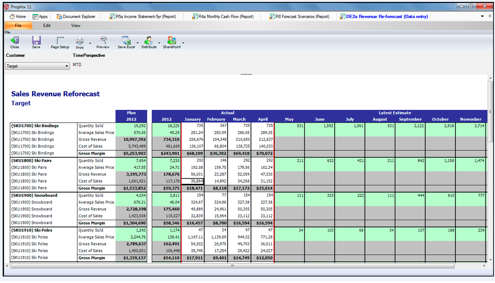Viewport: 495px width, 283px height.
Task: Open the Apps panel
Action: coord(40,16)
